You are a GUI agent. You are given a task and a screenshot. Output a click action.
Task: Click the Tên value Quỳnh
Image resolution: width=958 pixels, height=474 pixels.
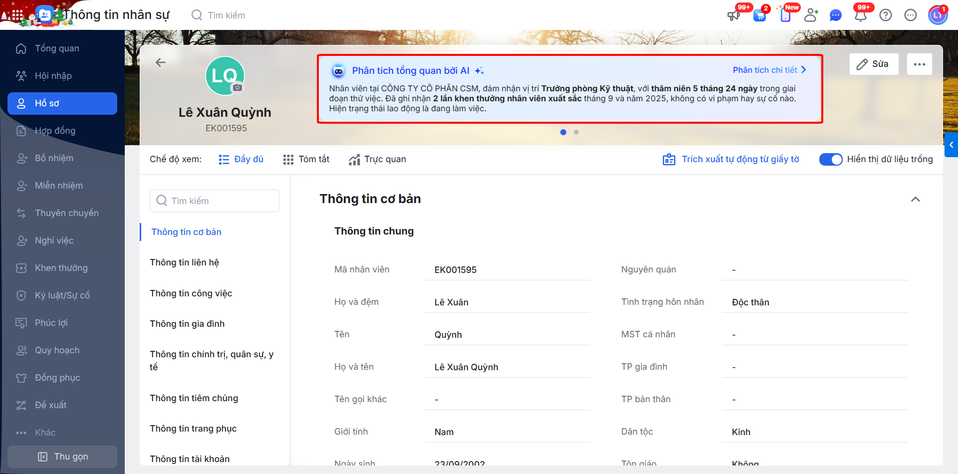448,335
